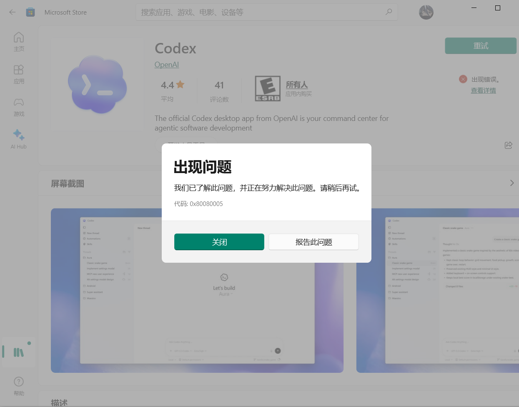This screenshot has width=519, height=407.
Task: Click the 重试 retry button
Action: click(481, 46)
